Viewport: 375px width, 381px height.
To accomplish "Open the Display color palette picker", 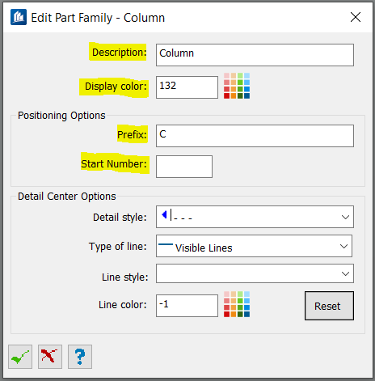I will pyautogui.click(x=237, y=86).
